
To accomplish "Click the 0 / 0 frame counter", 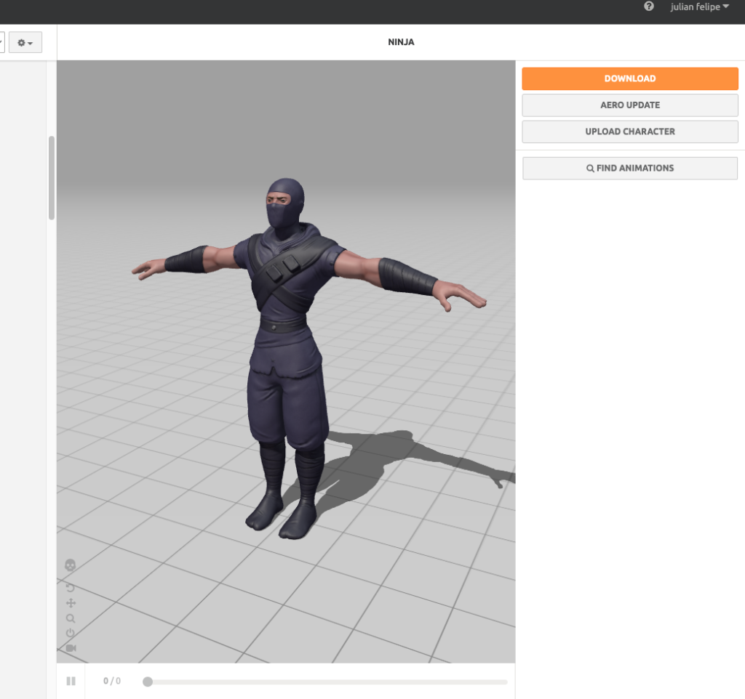I will (112, 681).
